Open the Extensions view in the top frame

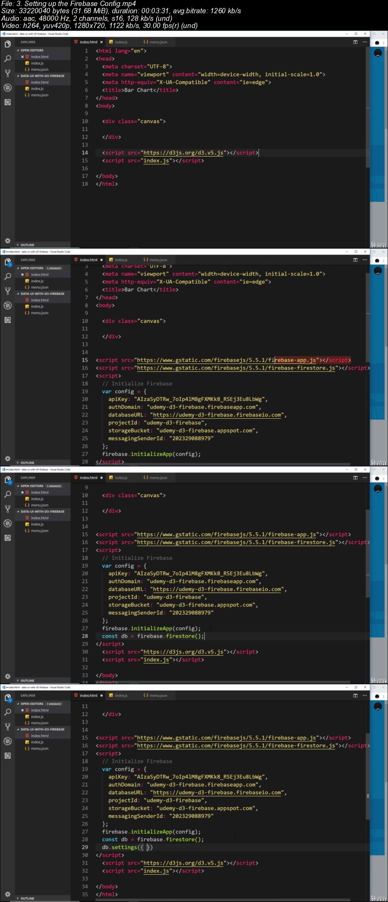click(x=8, y=102)
